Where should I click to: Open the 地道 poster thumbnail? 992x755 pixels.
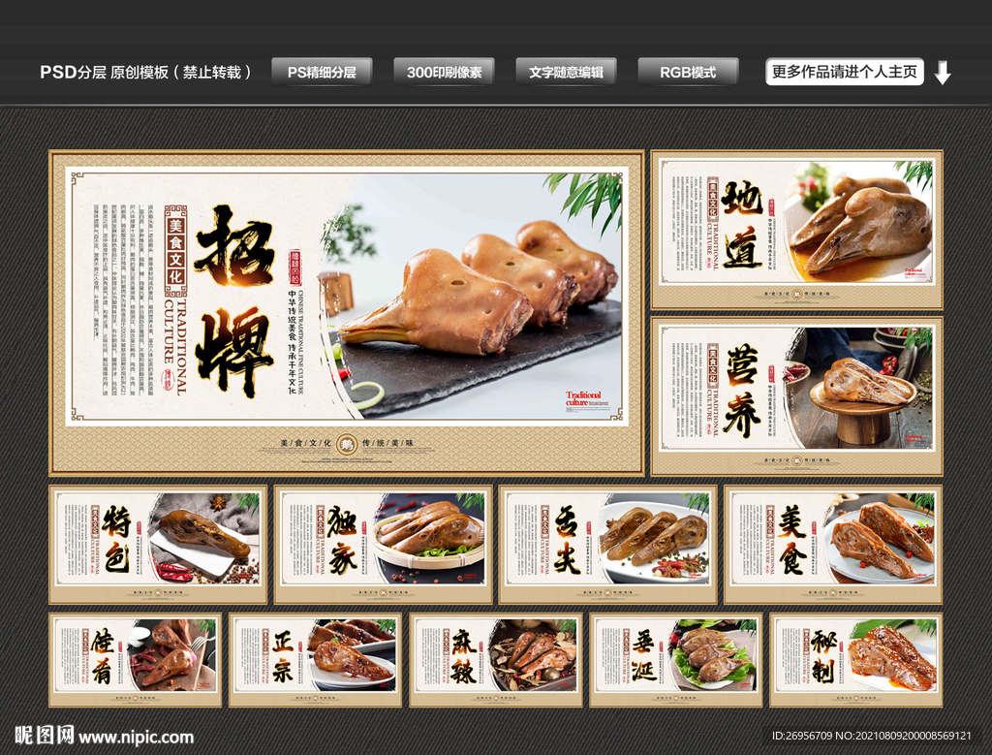click(x=796, y=229)
